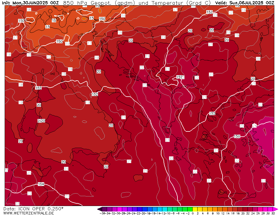
Task: Click the '24' temperature contour label
Action: click(255, 126)
